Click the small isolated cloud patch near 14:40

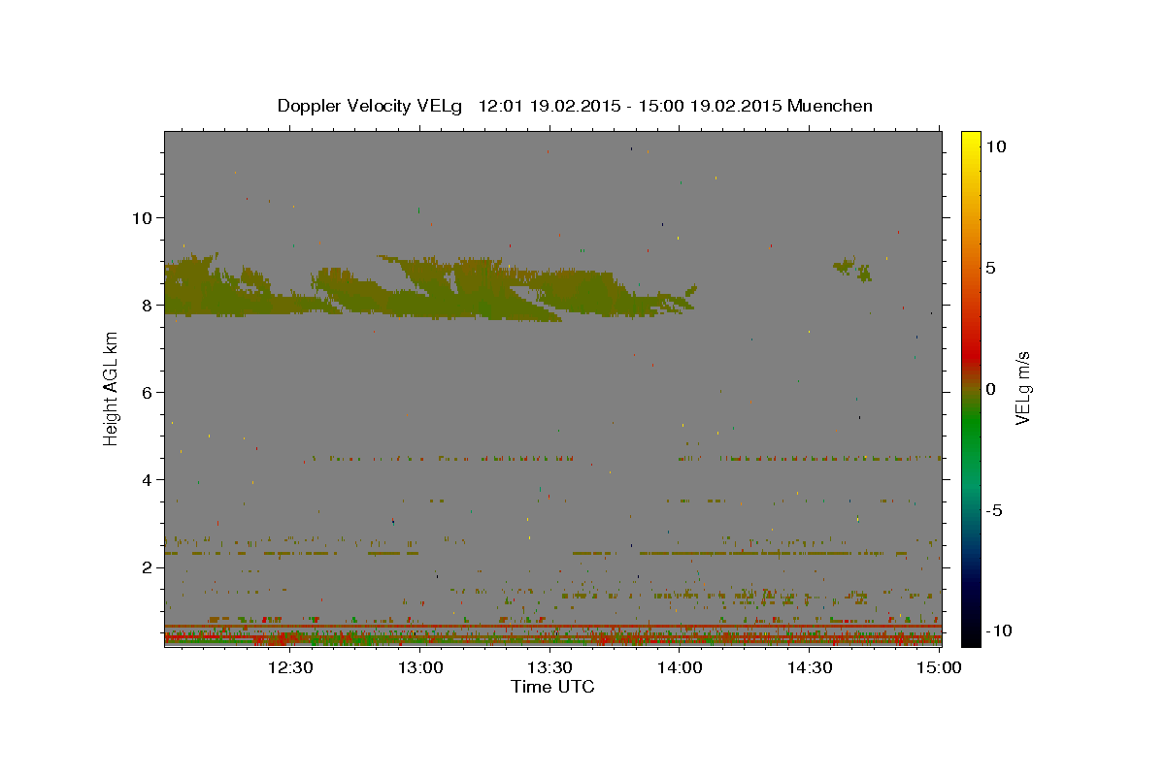tap(852, 269)
